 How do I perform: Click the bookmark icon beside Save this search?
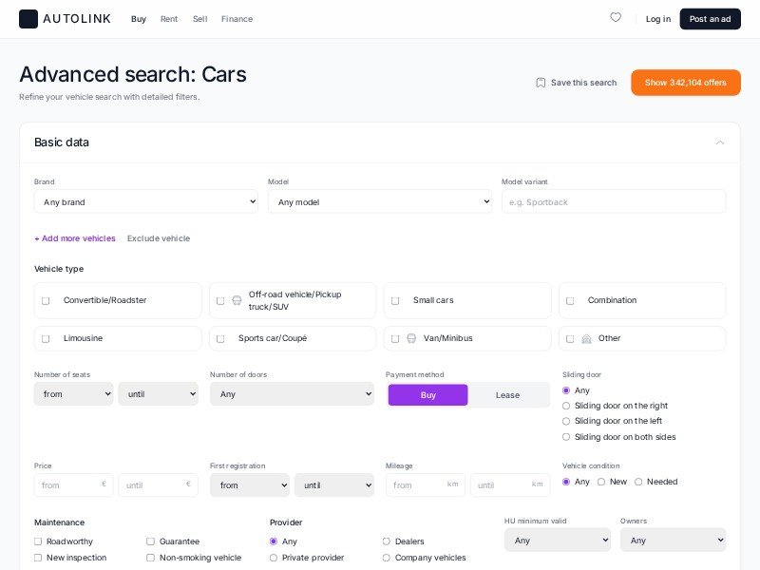pyautogui.click(x=541, y=83)
